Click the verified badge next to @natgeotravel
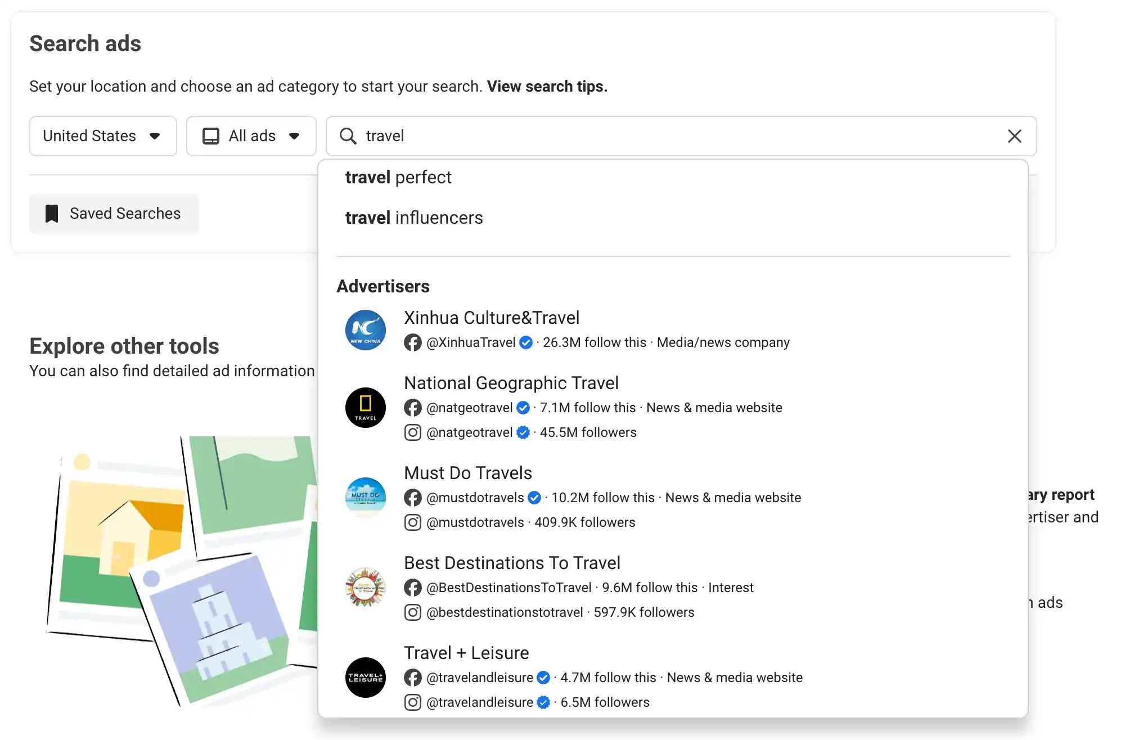Screen dimensions: 1125x740 point(522,408)
